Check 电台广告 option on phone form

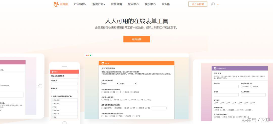coord(53,114)
